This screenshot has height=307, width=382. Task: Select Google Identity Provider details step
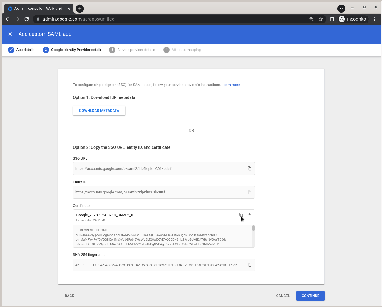click(72, 50)
